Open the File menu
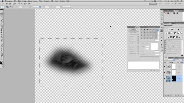The width and height of the screenshot is (184, 103). 15,1
